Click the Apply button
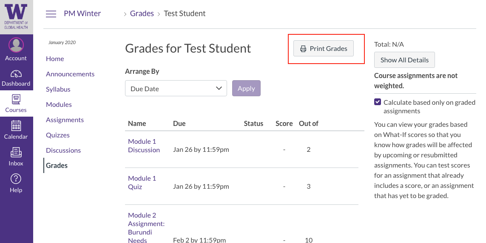 (x=246, y=89)
